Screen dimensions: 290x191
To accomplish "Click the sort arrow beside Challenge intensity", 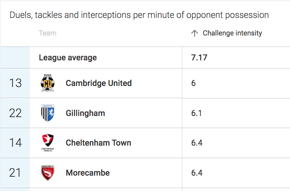I will [x=194, y=33].
